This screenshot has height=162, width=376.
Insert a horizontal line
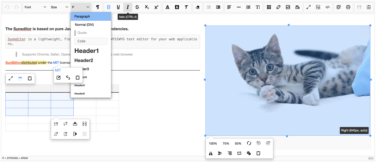click(239, 7)
